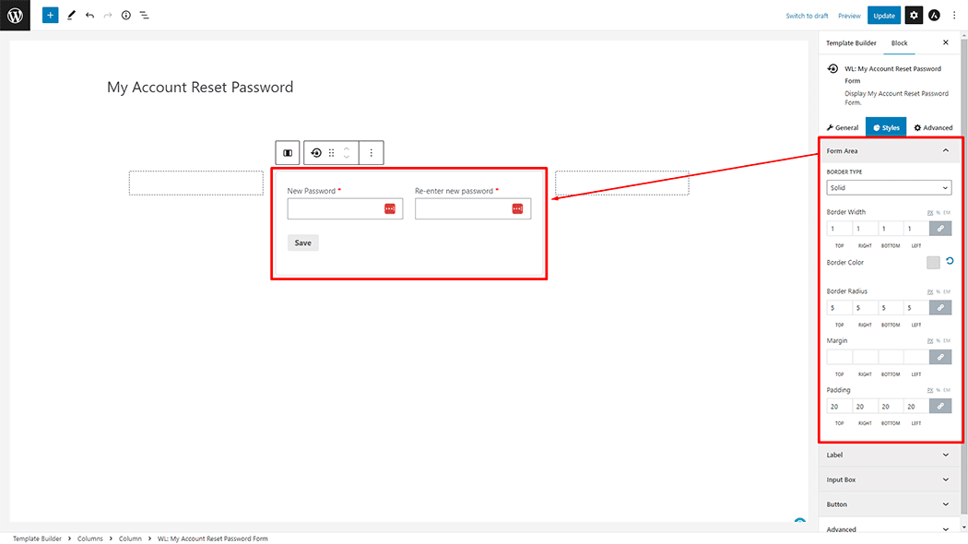Expand the Label panel
The height and width of the screenshot is (544, 968).
click(889, 455)
